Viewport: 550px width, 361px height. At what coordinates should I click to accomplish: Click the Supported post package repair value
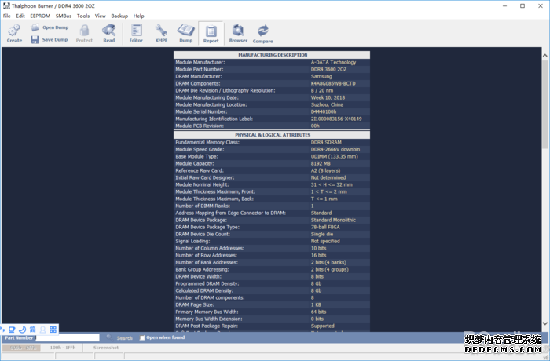(x=322, y=326)
